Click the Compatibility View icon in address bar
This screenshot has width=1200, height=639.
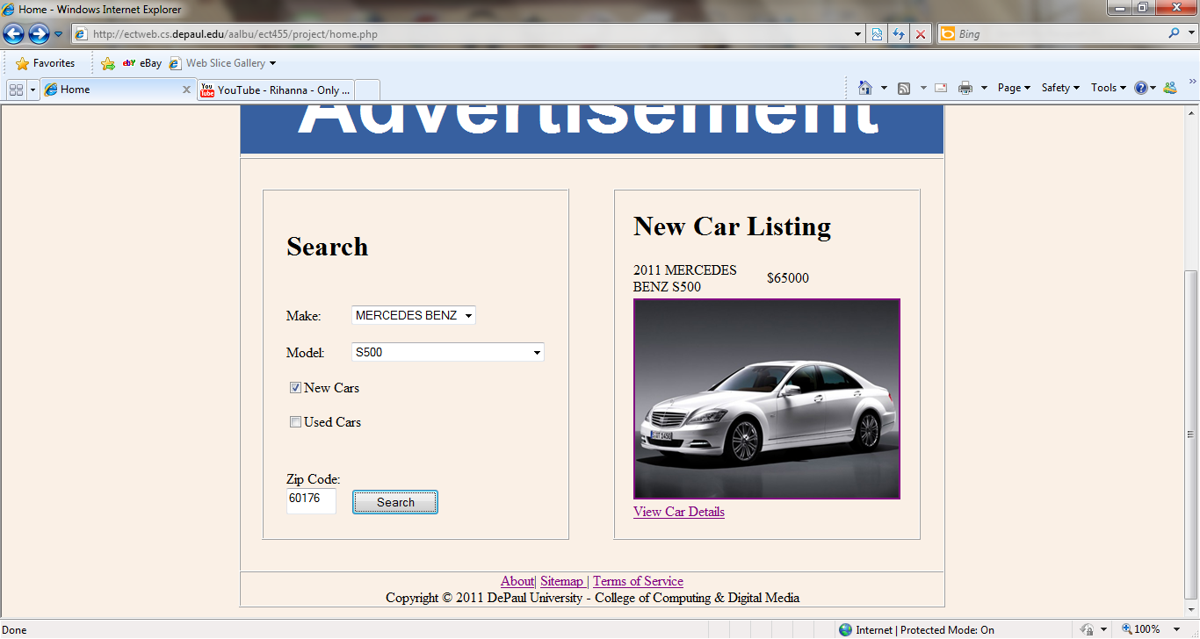click(x=877, y=34)
